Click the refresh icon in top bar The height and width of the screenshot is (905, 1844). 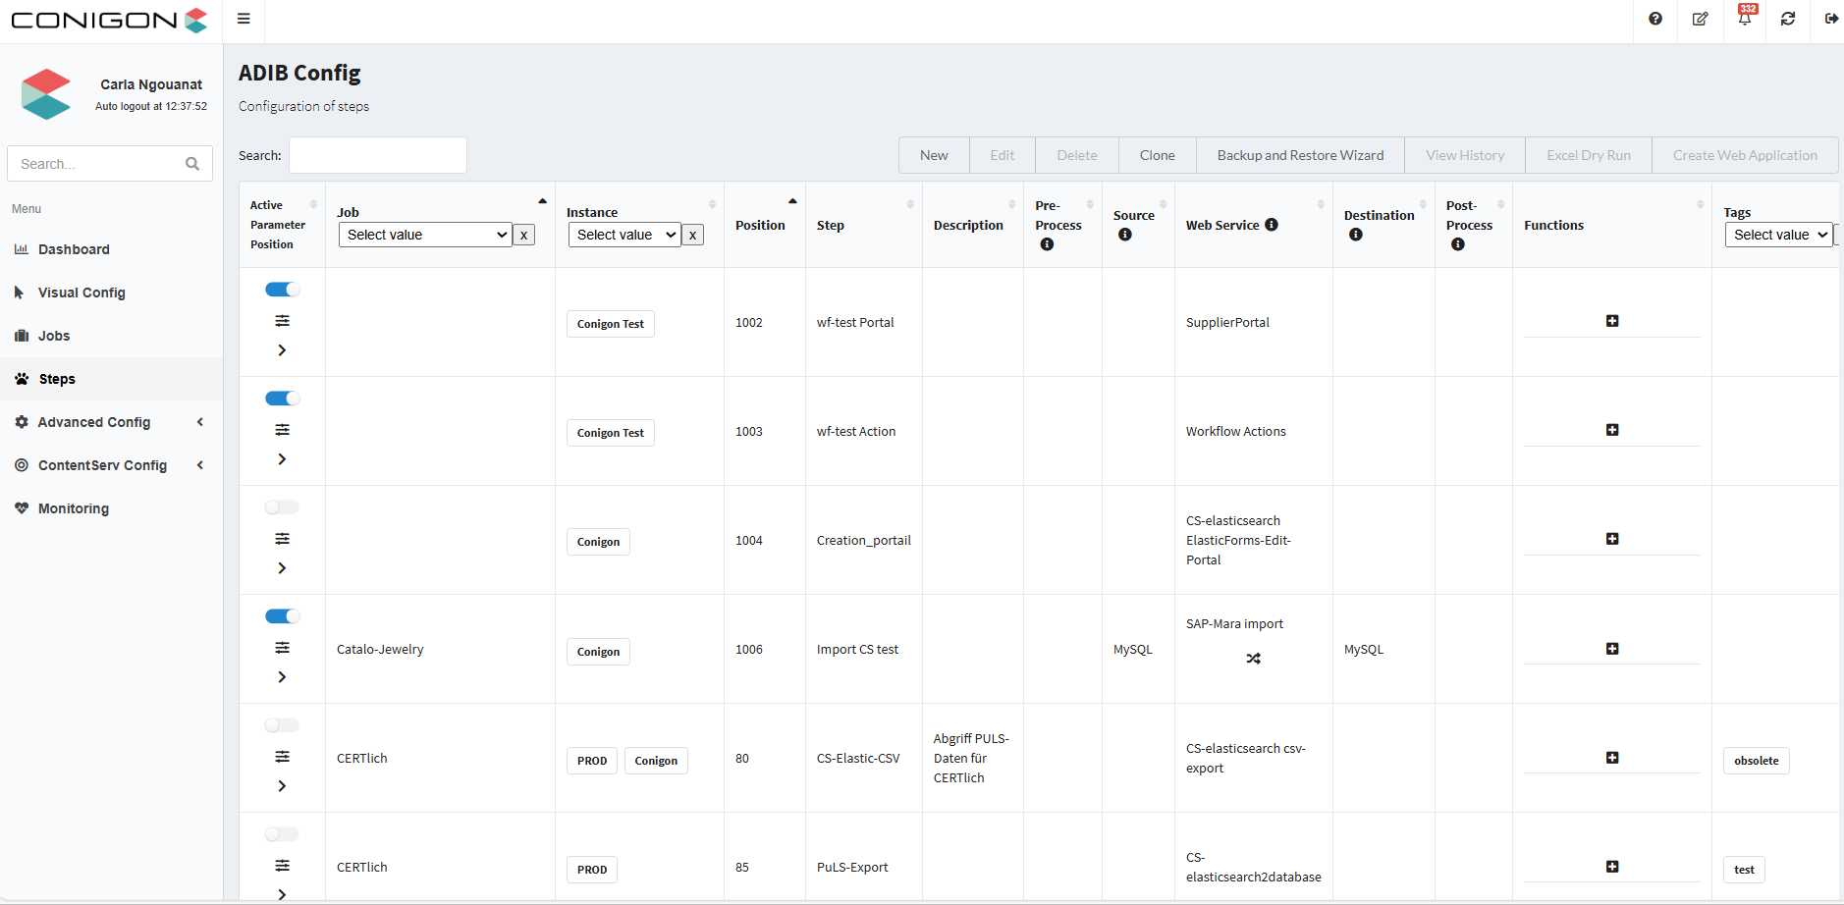pos(1788,19)
